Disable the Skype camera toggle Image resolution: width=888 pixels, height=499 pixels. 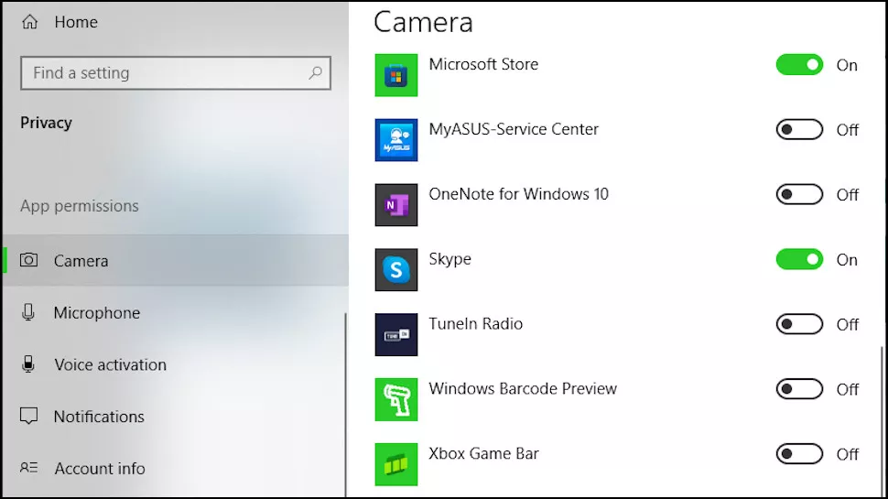click(x=799, y=259)
